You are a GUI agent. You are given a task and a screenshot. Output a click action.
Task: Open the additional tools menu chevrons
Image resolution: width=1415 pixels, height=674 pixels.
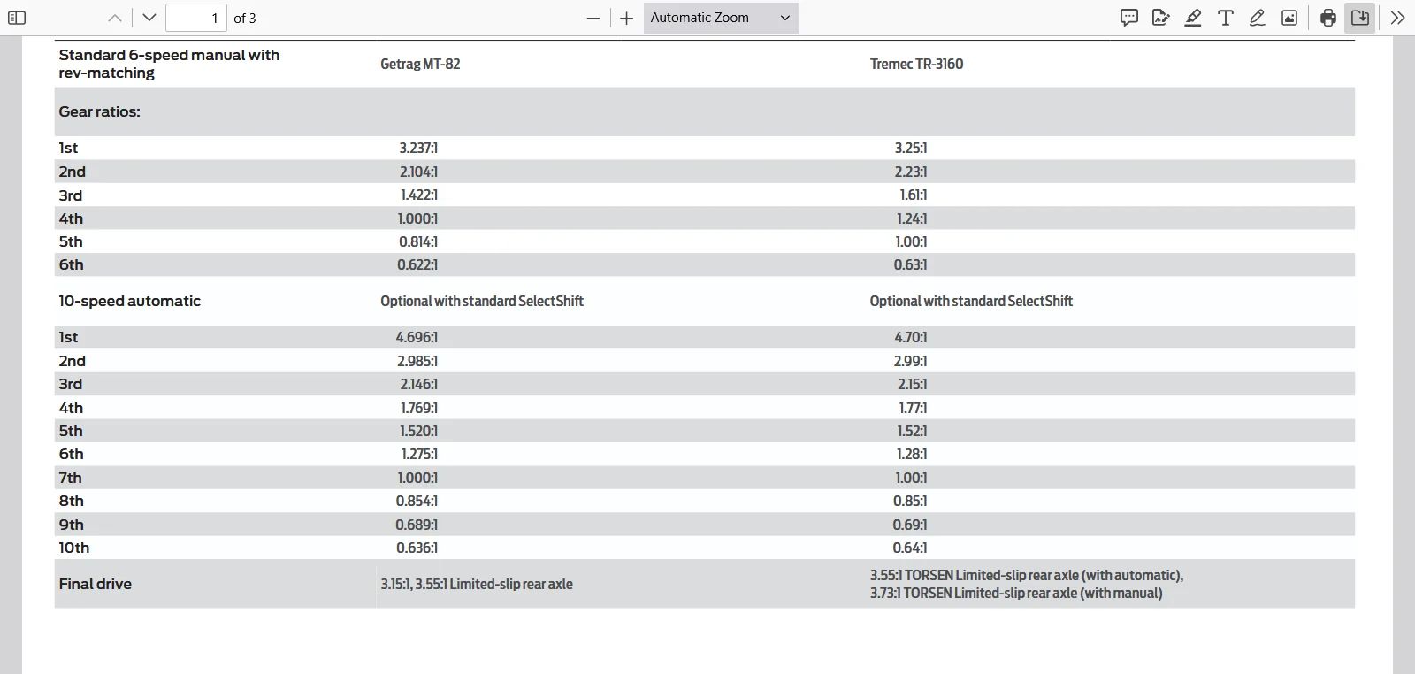pyautogui.click(x=1398, y=18)
